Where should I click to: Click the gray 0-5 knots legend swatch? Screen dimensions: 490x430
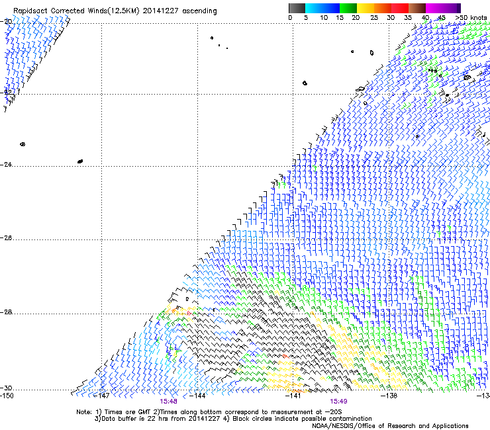coord(297,8)
